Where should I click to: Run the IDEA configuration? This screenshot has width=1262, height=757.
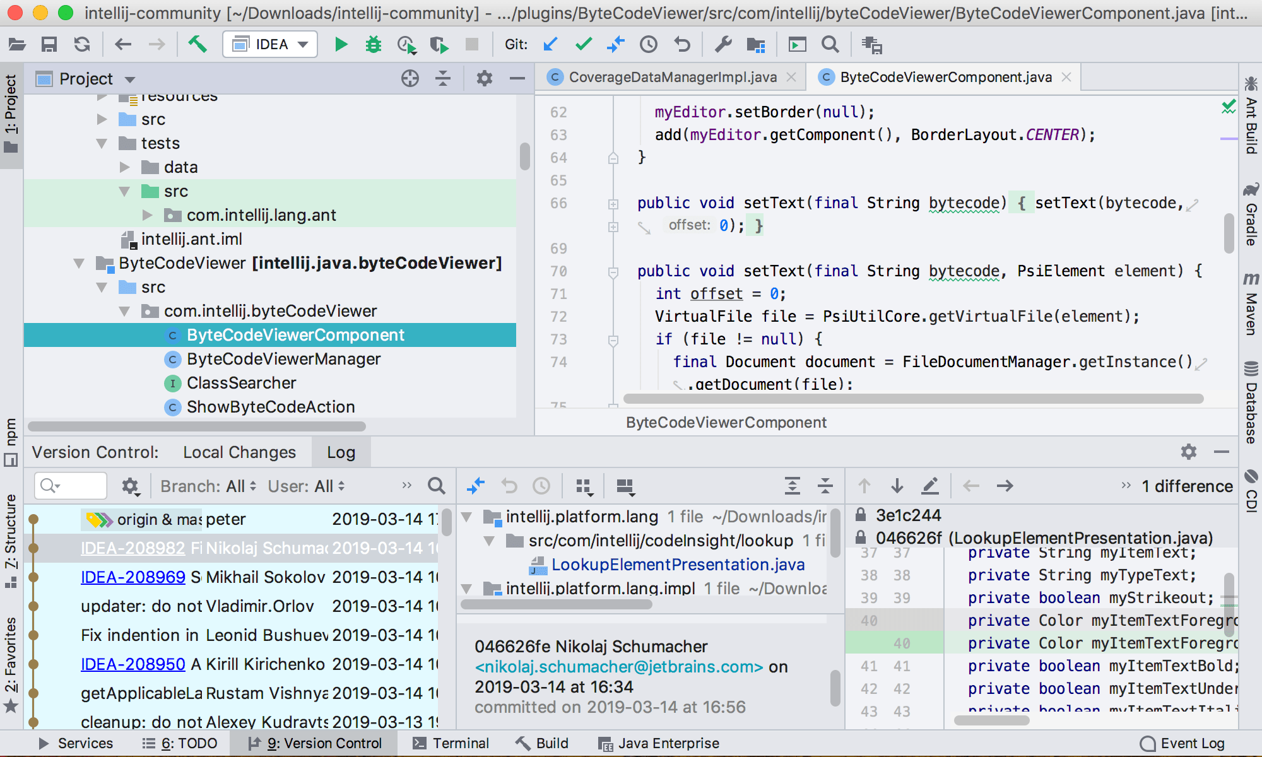(341, 44)
